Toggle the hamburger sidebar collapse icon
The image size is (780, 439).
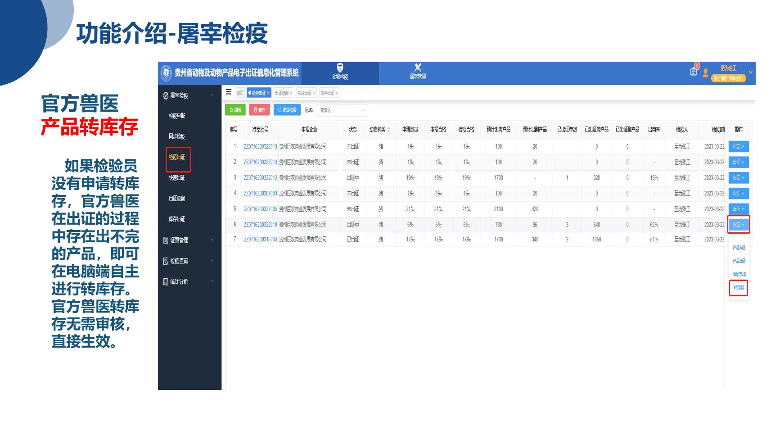coord(229,92)
